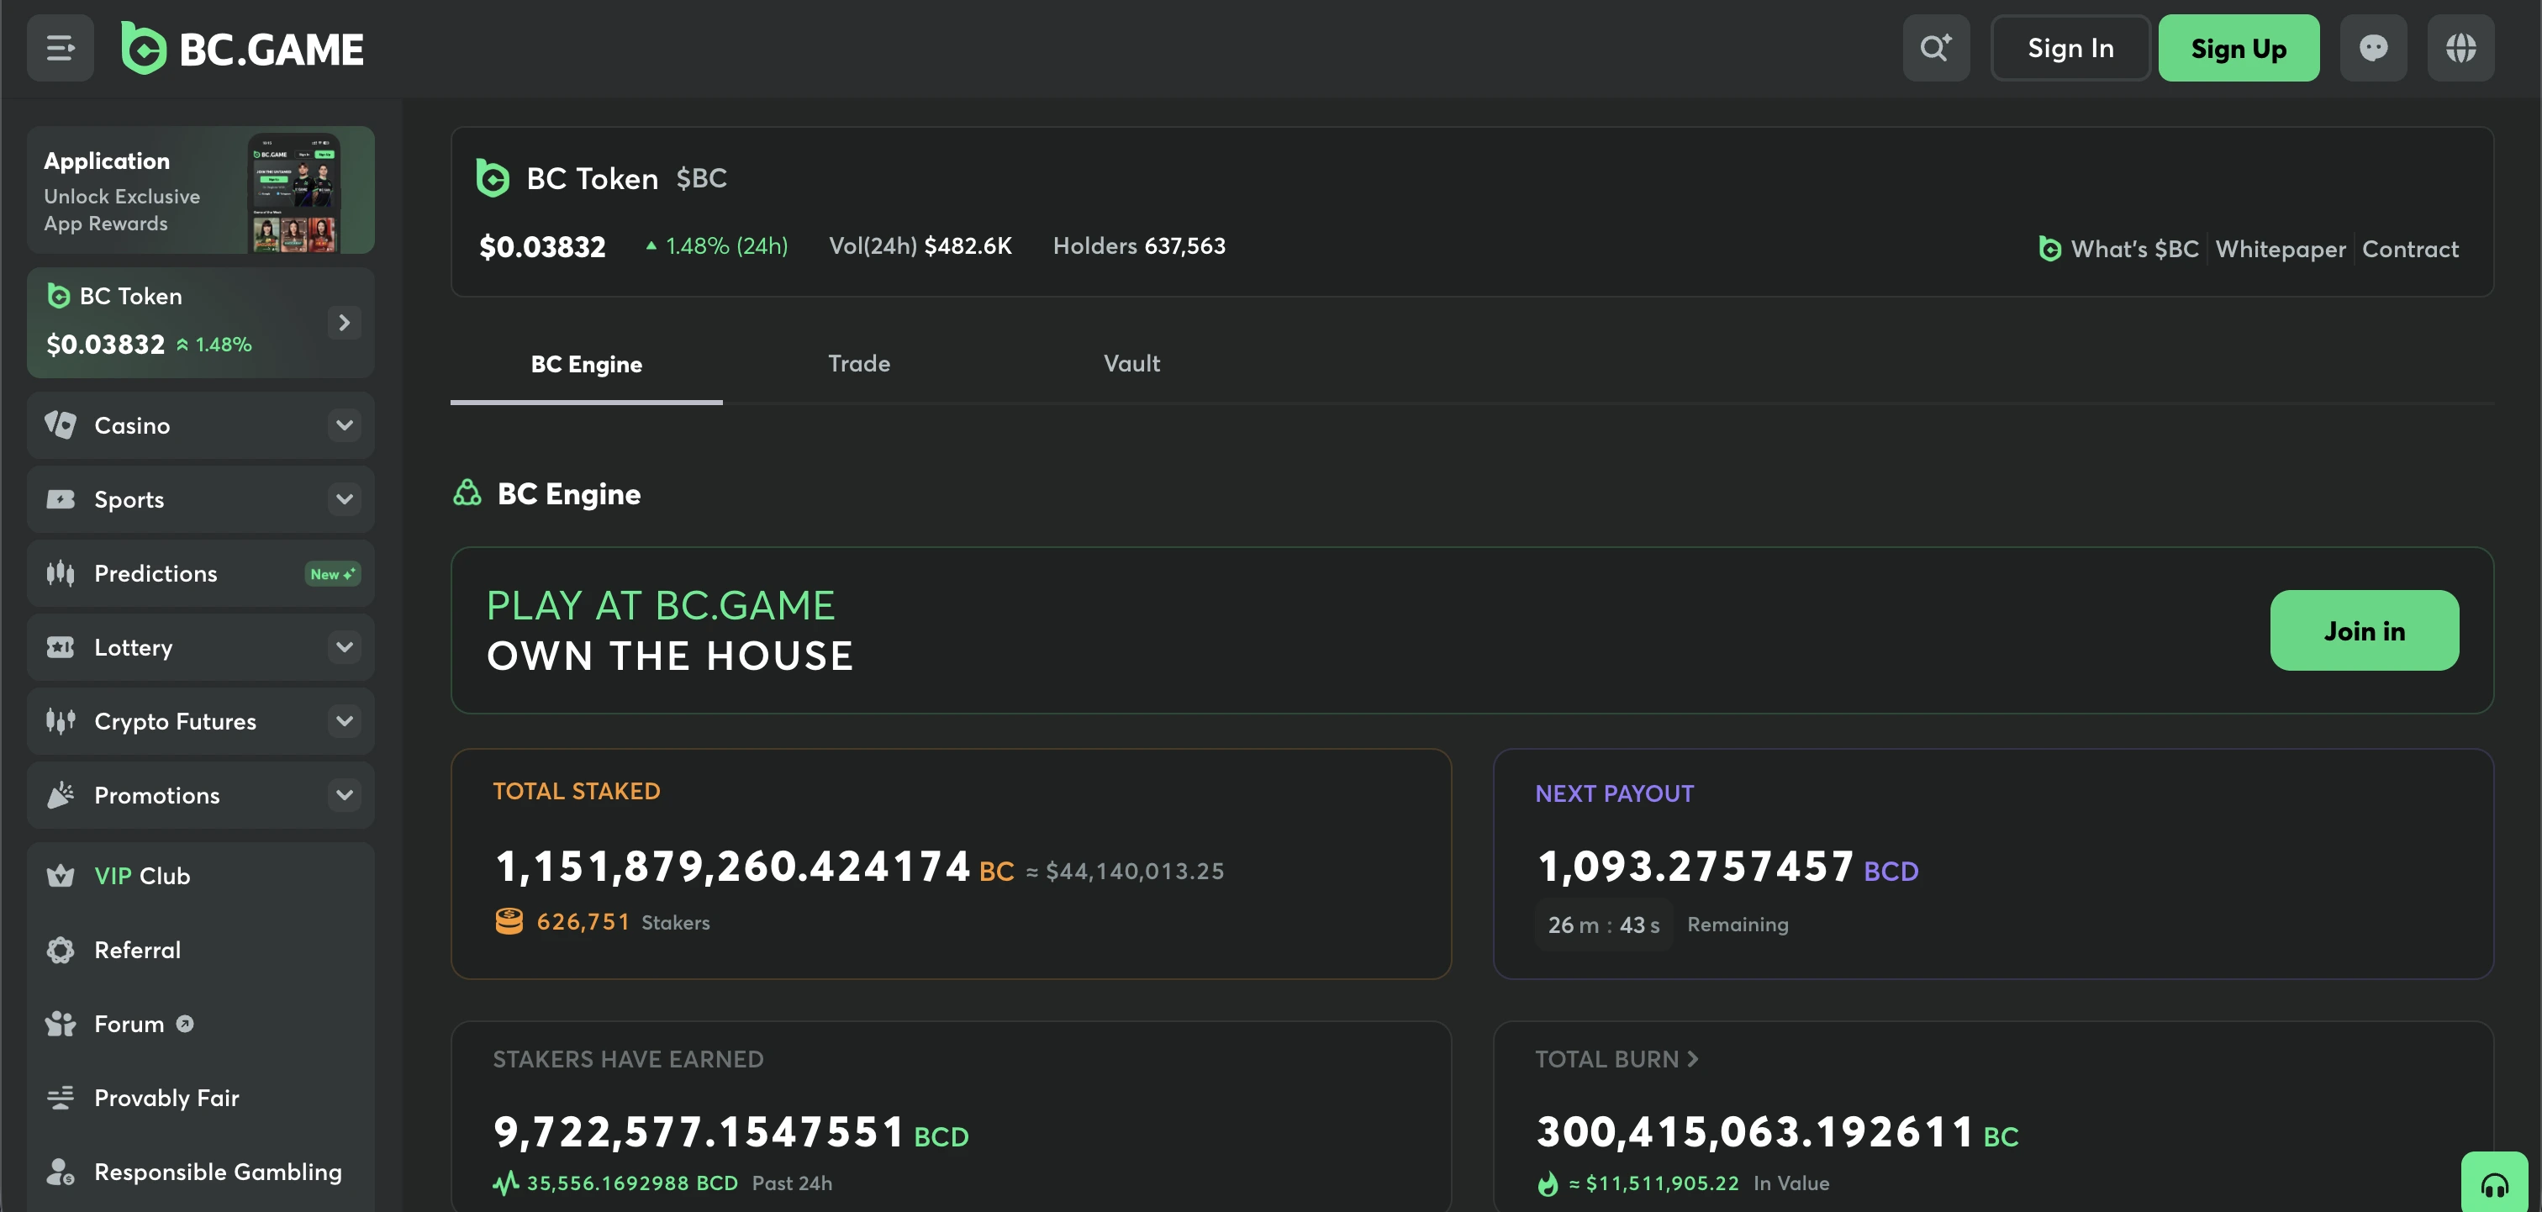Viewport: 2542px width, 1212px height.
Task: Click the 26 m : 43 s countdown timer
Action: [1604, 925]
